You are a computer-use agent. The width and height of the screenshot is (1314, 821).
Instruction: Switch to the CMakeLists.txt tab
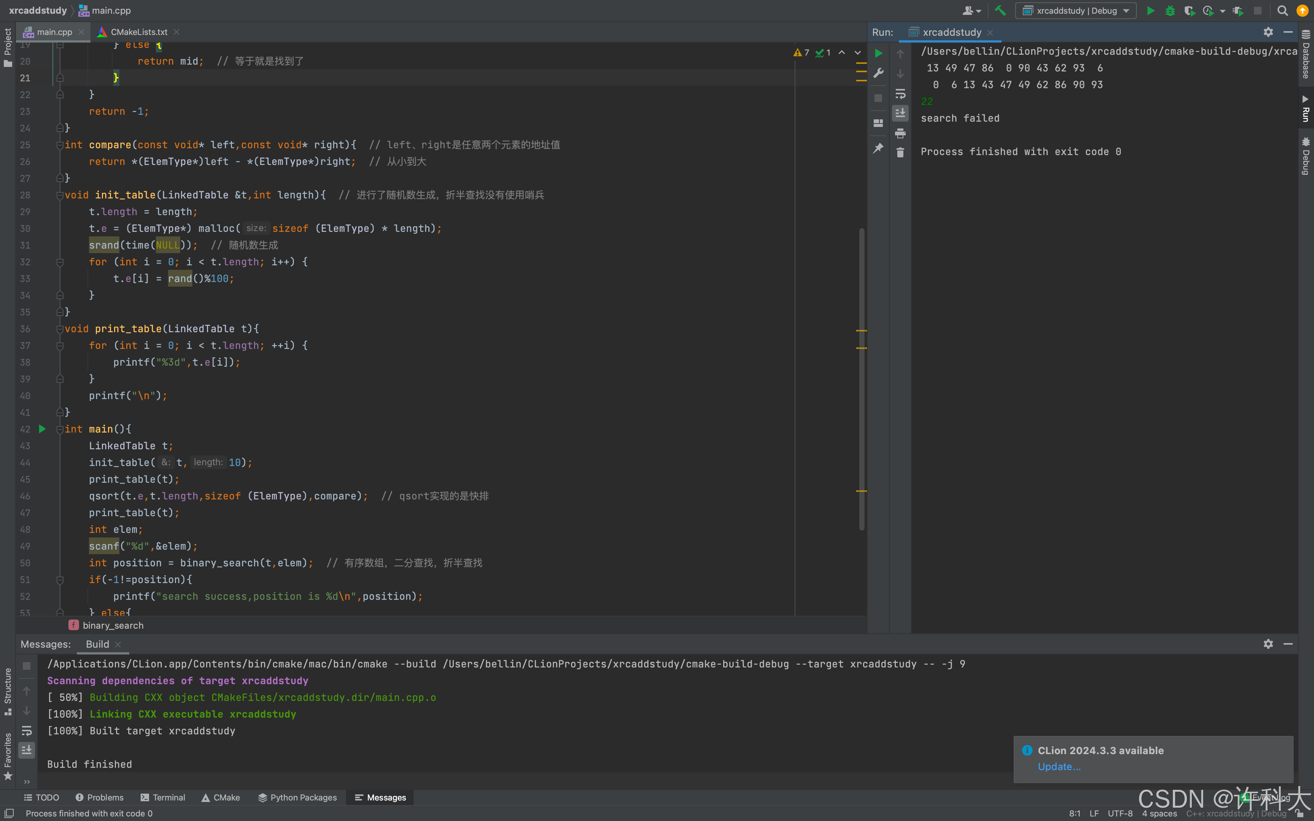click(x=139, y=32)
